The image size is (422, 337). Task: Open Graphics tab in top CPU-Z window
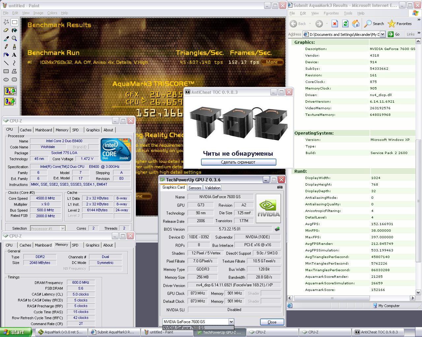pyautogui.click(x=93, y=130)
